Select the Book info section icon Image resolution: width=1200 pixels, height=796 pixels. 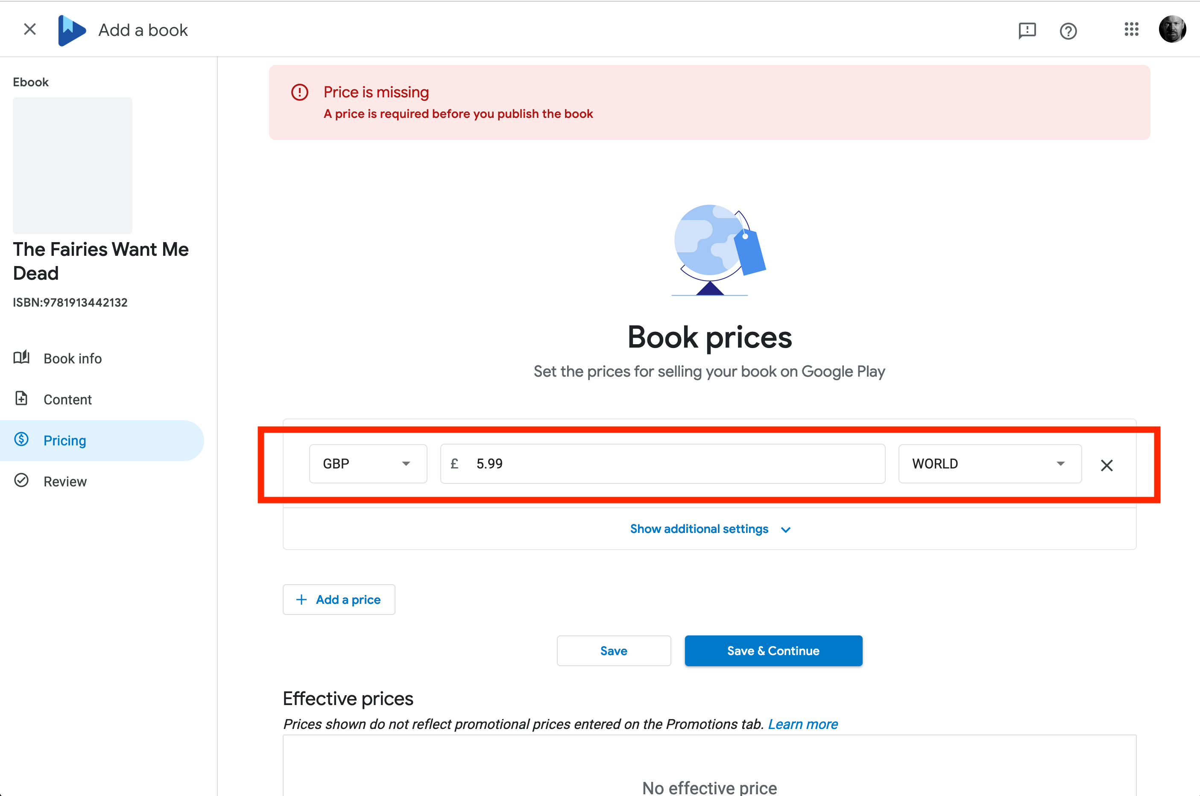(21, 357)
